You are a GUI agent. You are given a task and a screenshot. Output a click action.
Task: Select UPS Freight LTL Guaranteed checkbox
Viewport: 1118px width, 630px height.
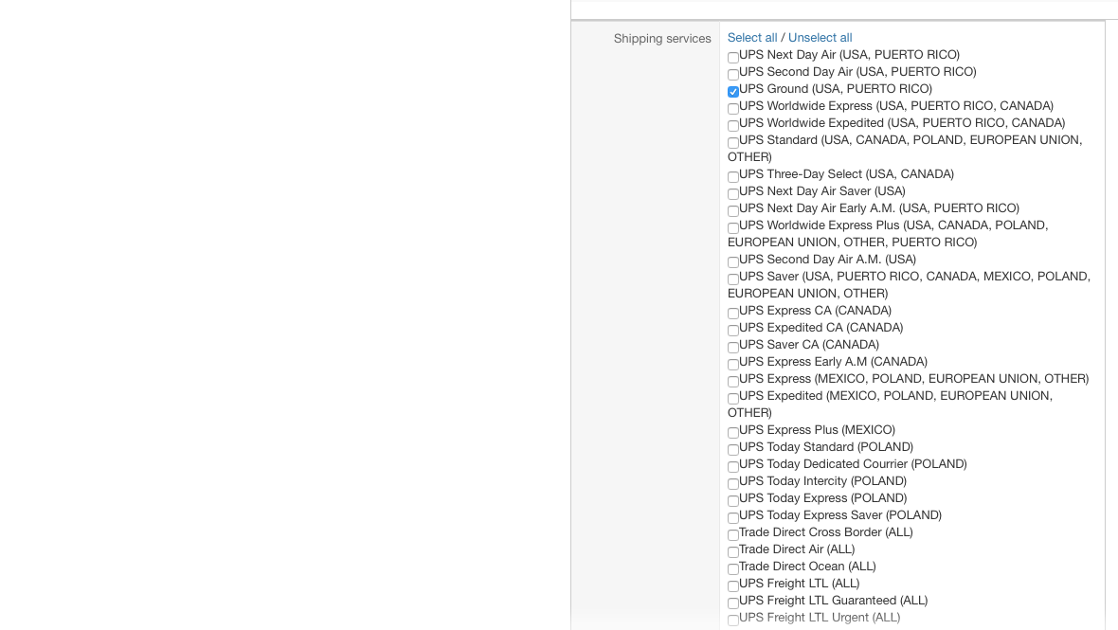[733, 603]
